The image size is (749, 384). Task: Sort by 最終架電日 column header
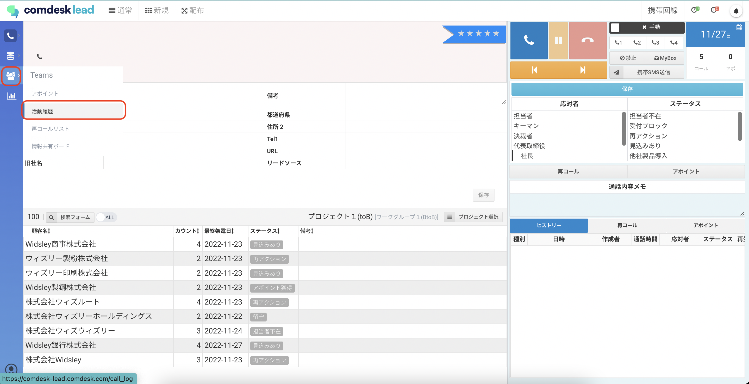pos(219,231)
